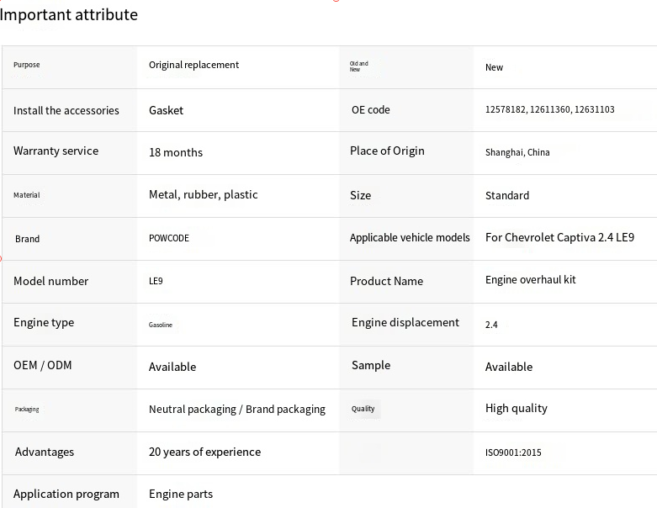
Task: Click the "20 years of experience" text
Action: 204,452
